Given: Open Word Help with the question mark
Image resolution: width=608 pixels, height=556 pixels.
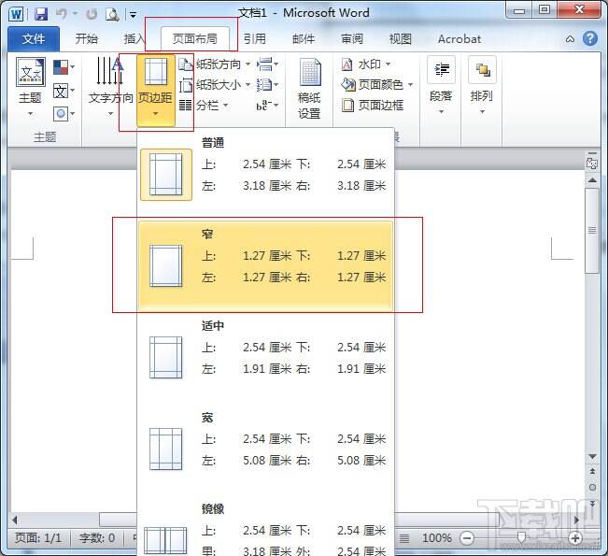Looking at the screenshot, I should point(590,38).
